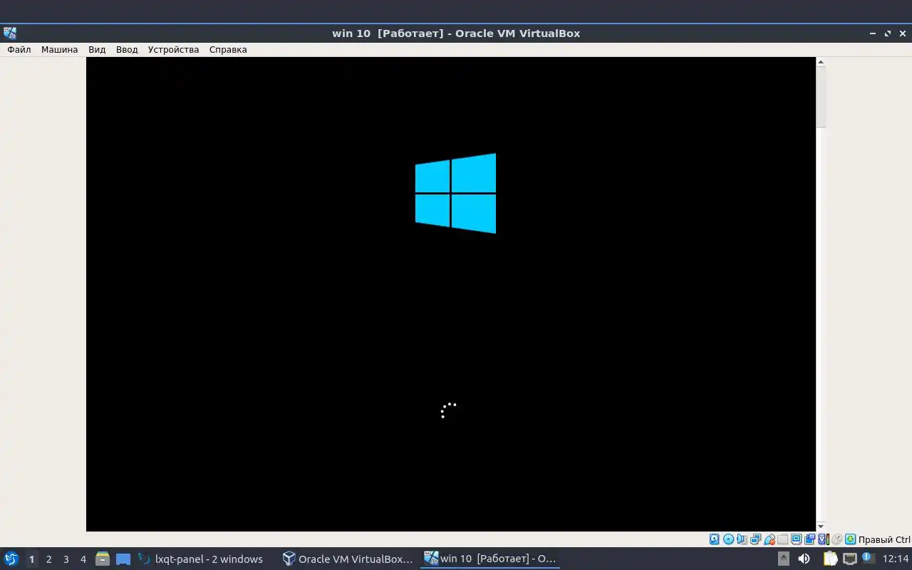912x570 pixels.
Task: Click the CPU virtualization indicator icon
Action: (823, 539)
